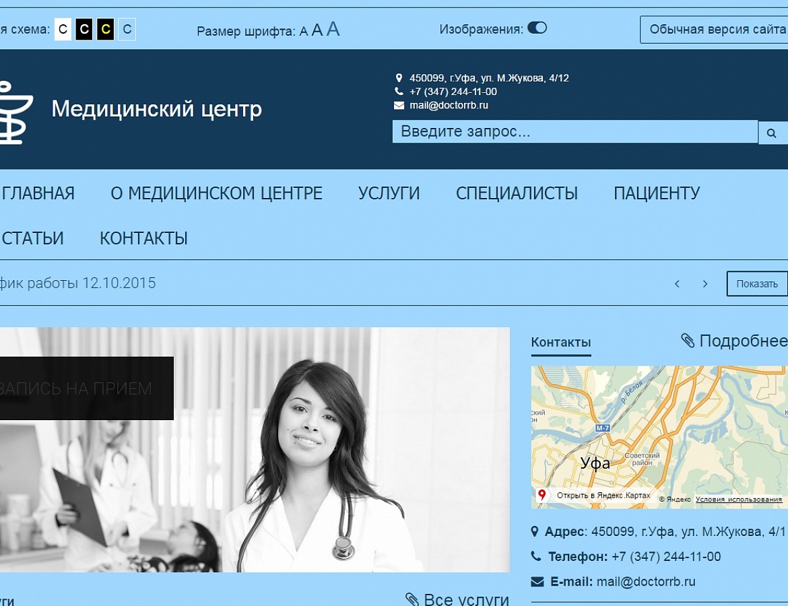Click the envelope icon in the header

click(399, 106)
